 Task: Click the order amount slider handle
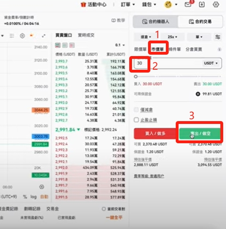click(136, 76)
